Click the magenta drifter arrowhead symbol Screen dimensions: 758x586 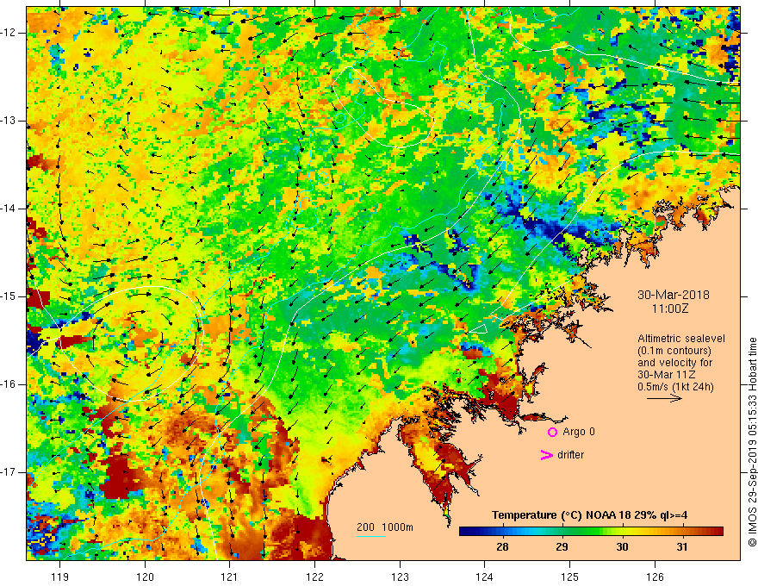[x=546, y=455]
